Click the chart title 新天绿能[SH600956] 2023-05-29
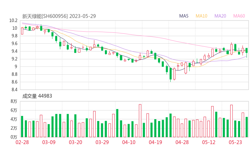 click(59, 16)
